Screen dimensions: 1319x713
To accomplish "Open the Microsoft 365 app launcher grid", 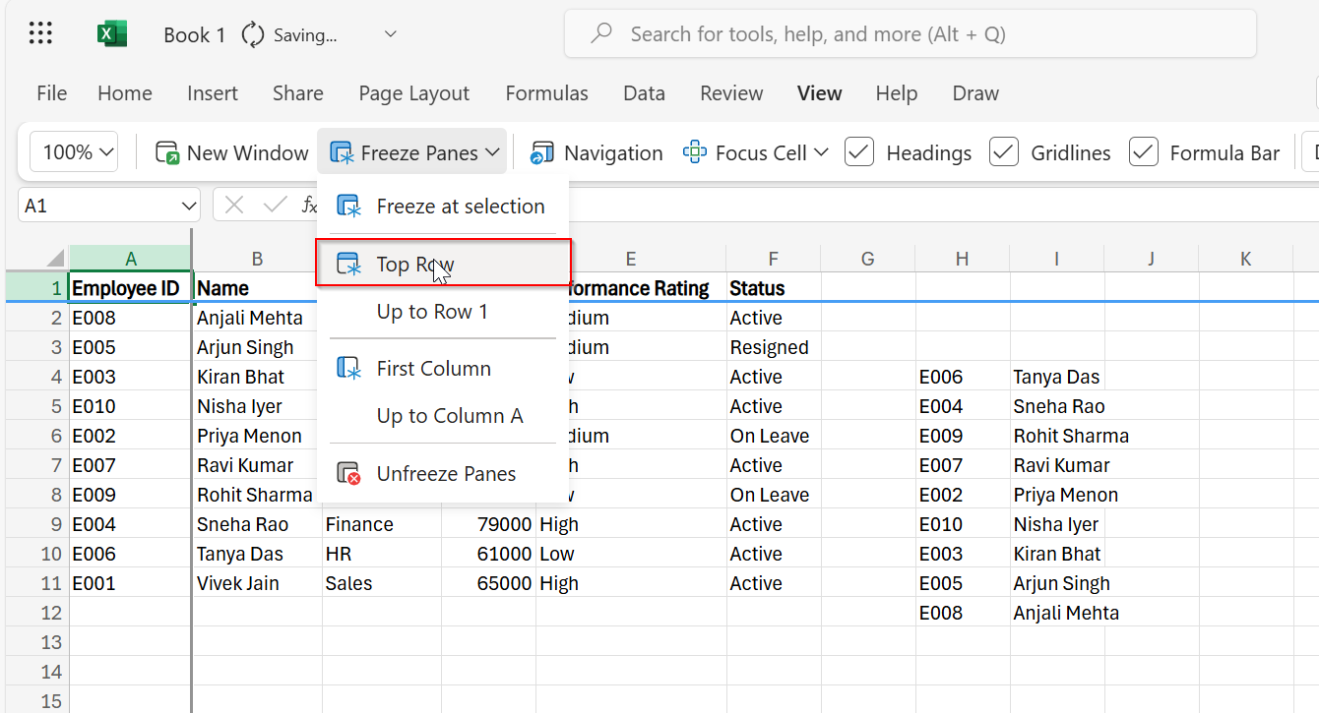I will pos(39,32).
